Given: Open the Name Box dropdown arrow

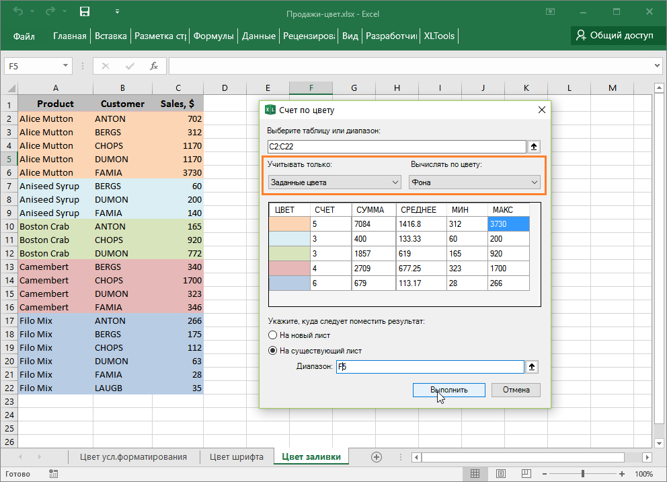Looking at the screenshot, I should click(66, 66).
